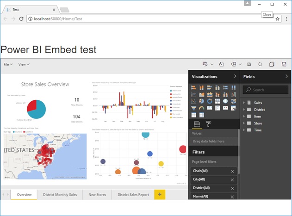Click the Fields search box

coord(266,90)
